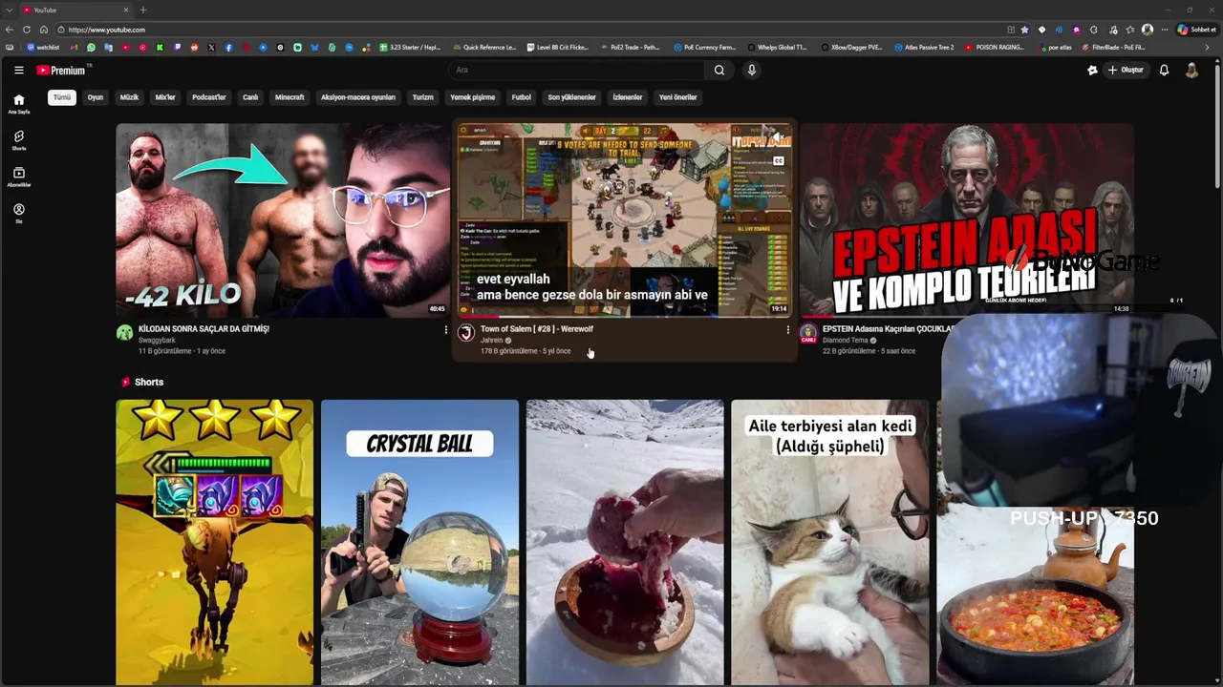Open Swaggybark channel avatar
The image size is (1223, 687).
click(124, 333)
